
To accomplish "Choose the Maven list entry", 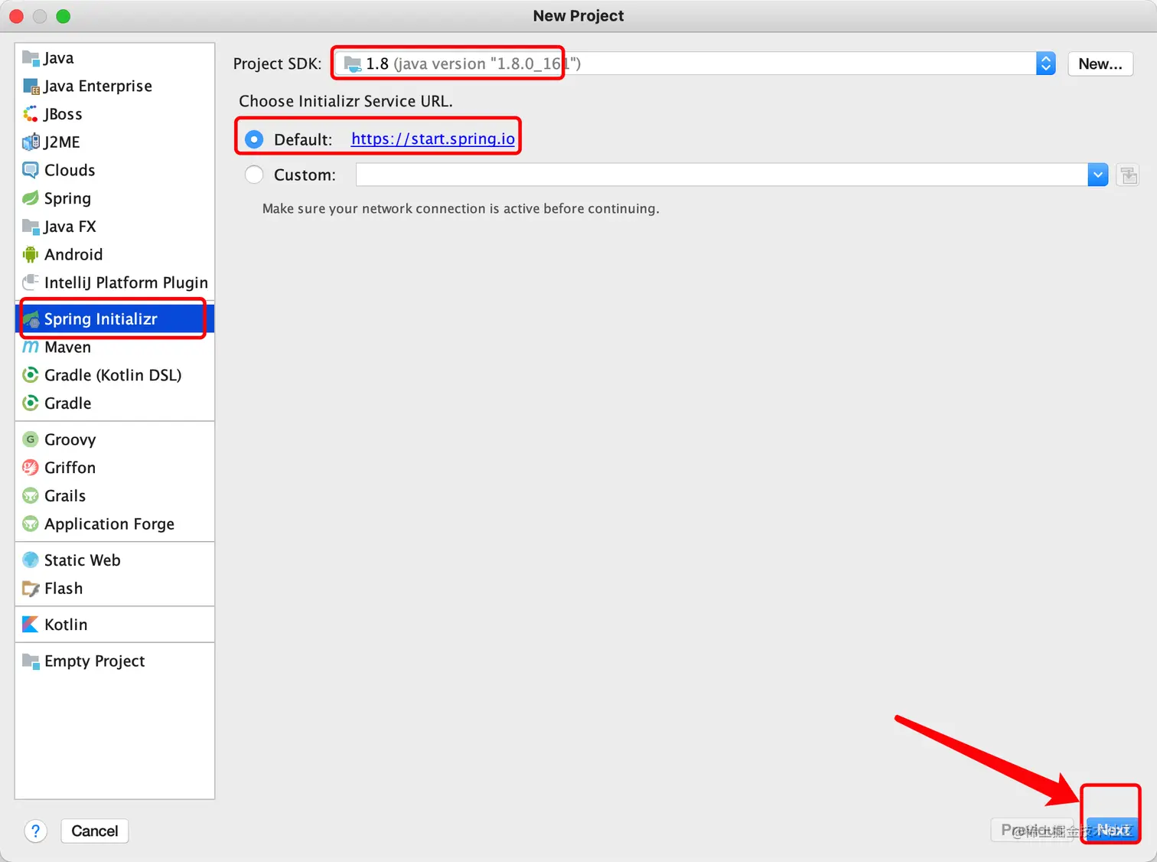I will click(115, 347).
